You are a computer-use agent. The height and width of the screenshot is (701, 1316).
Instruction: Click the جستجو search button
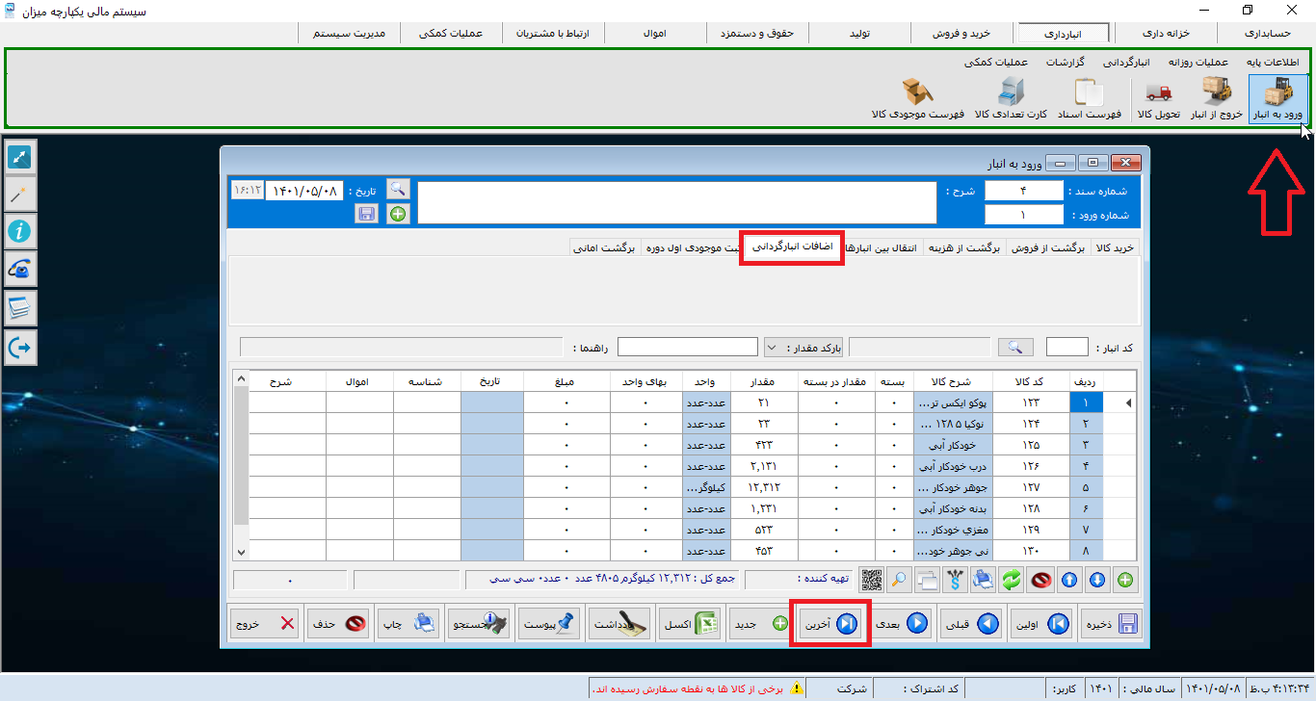479,624
